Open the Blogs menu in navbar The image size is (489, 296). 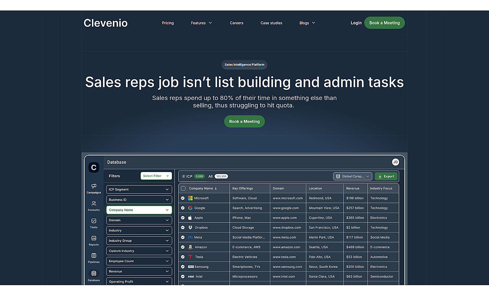[307, 23]
